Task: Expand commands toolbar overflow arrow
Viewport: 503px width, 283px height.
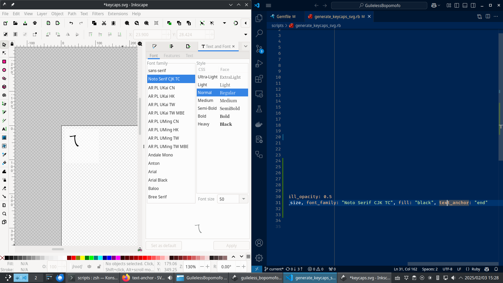Action: [225, 23]
